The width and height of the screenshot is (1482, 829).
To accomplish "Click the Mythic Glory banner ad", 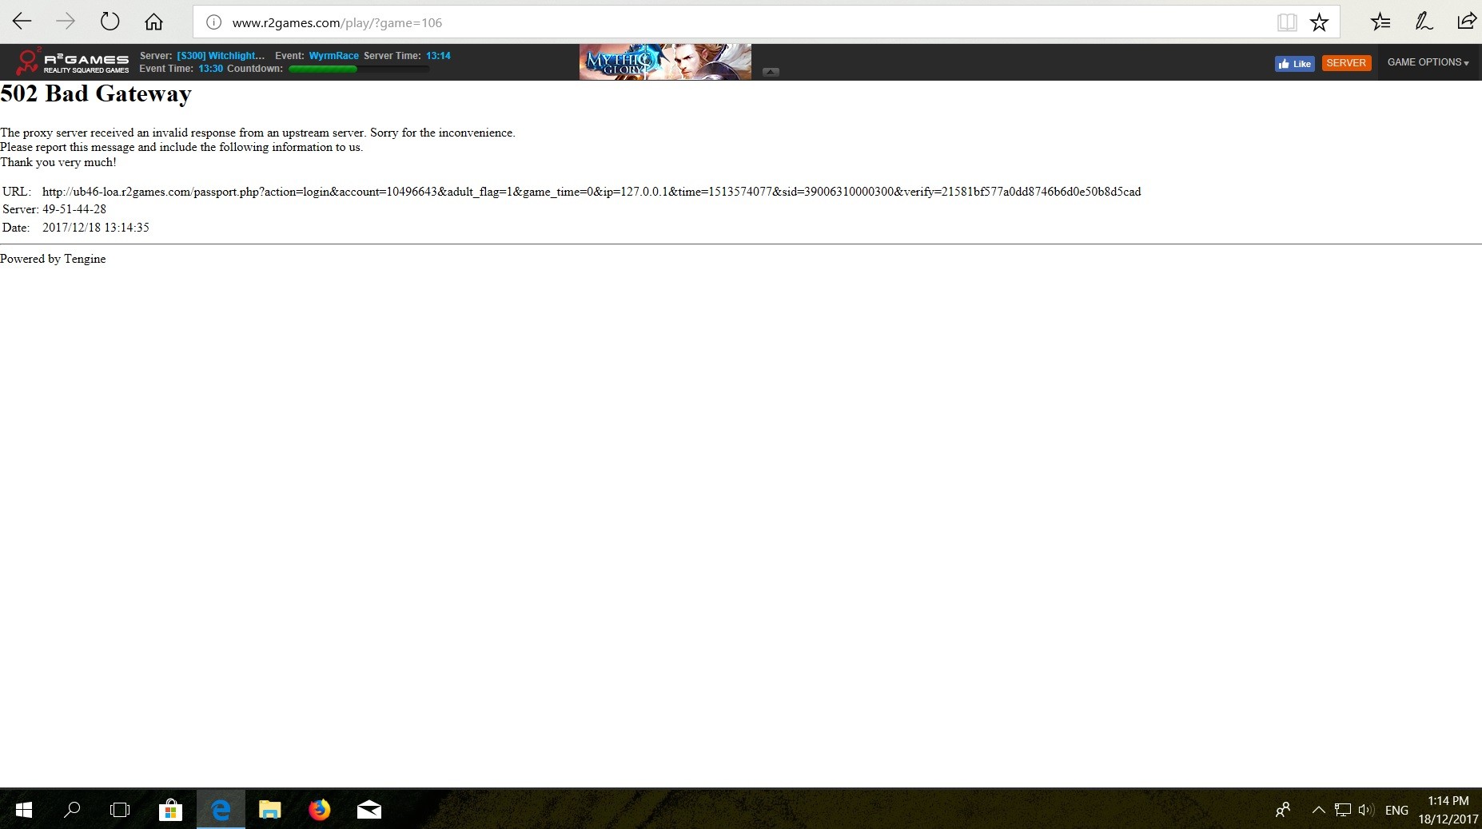I will tap(665, 62).
